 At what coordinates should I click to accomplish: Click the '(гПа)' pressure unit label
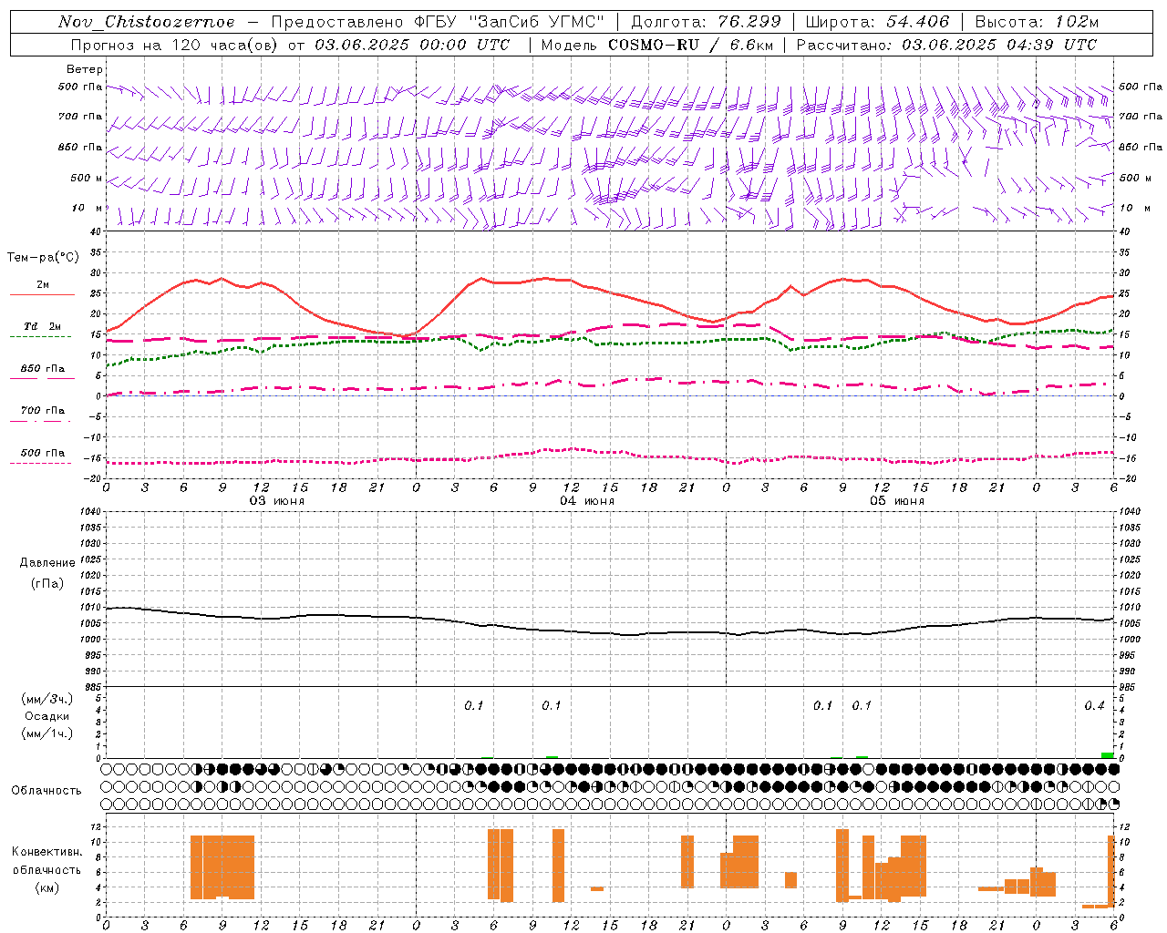coord(47,584)
